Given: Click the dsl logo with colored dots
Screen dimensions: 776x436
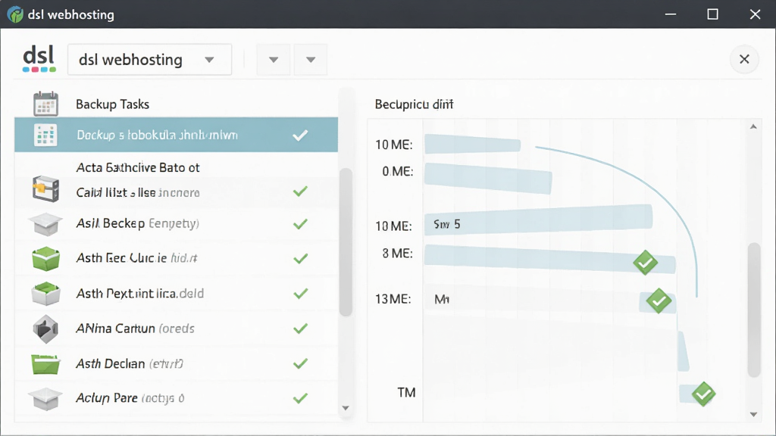Looking at the screenshot, I should [x=39, y=59].
